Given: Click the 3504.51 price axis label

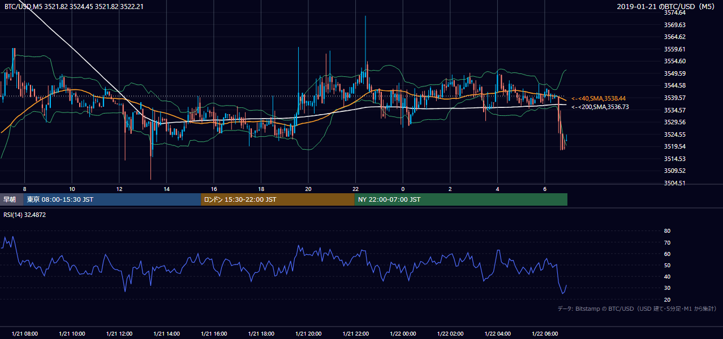Looking at the screenshot, I should (674, 183).
